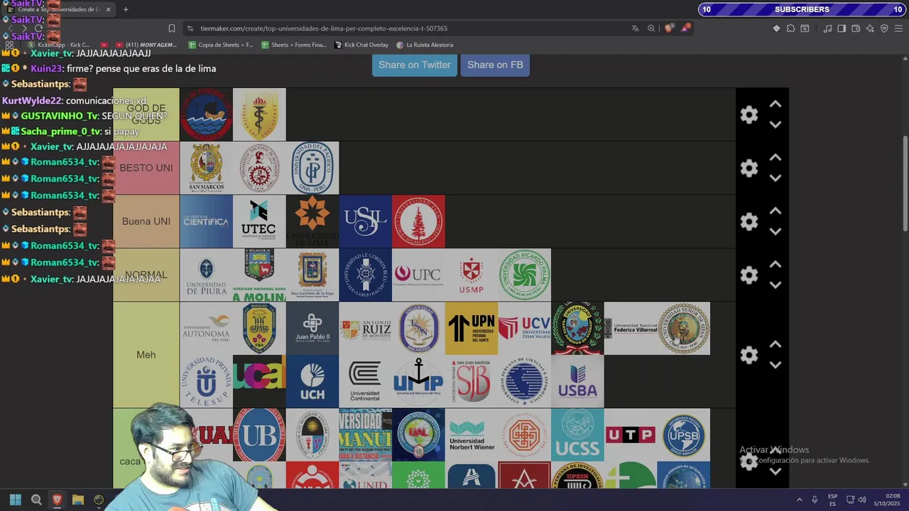Move Buena UNI tier down with arrow

(775, 231)
